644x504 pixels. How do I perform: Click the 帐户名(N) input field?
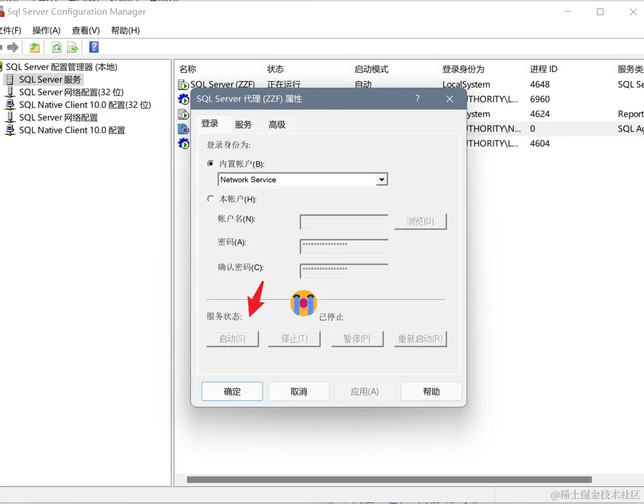click(x=344, y=222)
